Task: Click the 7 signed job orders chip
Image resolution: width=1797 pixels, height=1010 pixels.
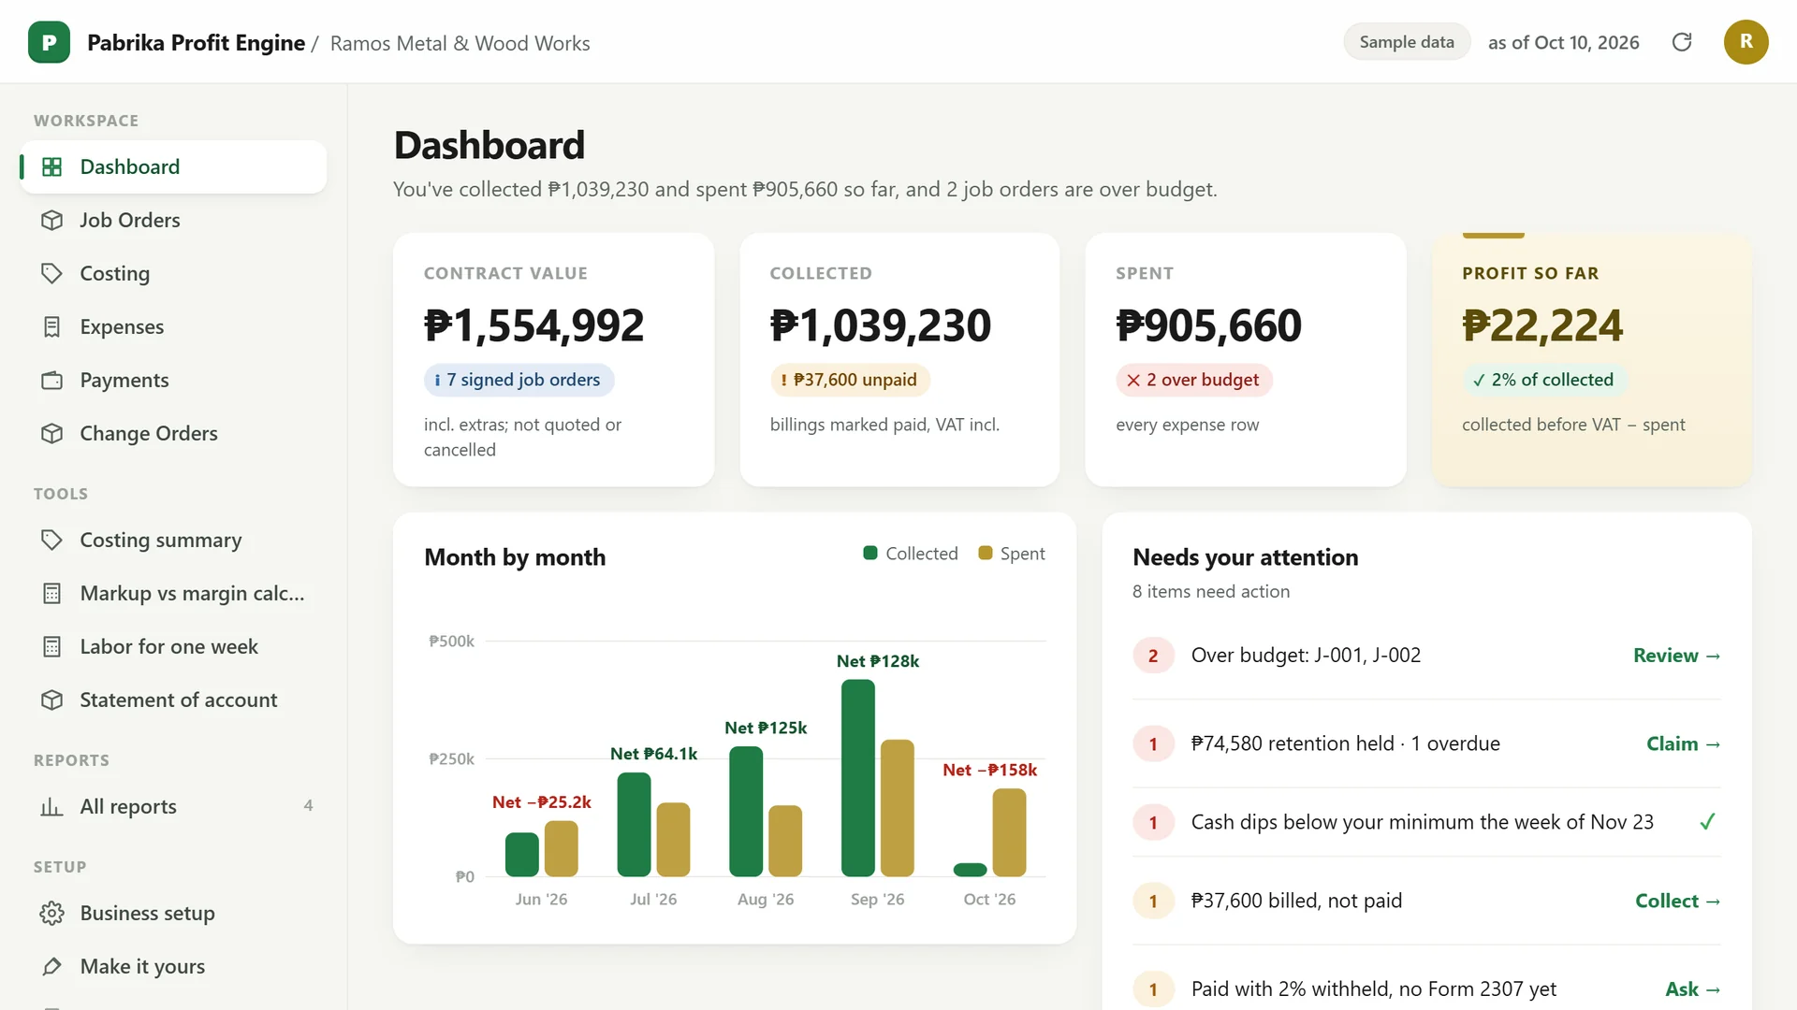Action: [x=519, y=380]
